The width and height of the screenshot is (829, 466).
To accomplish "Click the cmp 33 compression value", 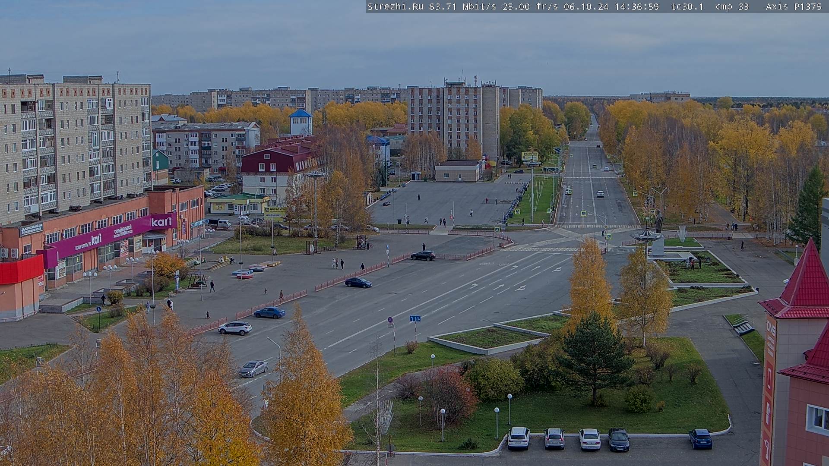I will pyautogui.click(x=732, y=6).
